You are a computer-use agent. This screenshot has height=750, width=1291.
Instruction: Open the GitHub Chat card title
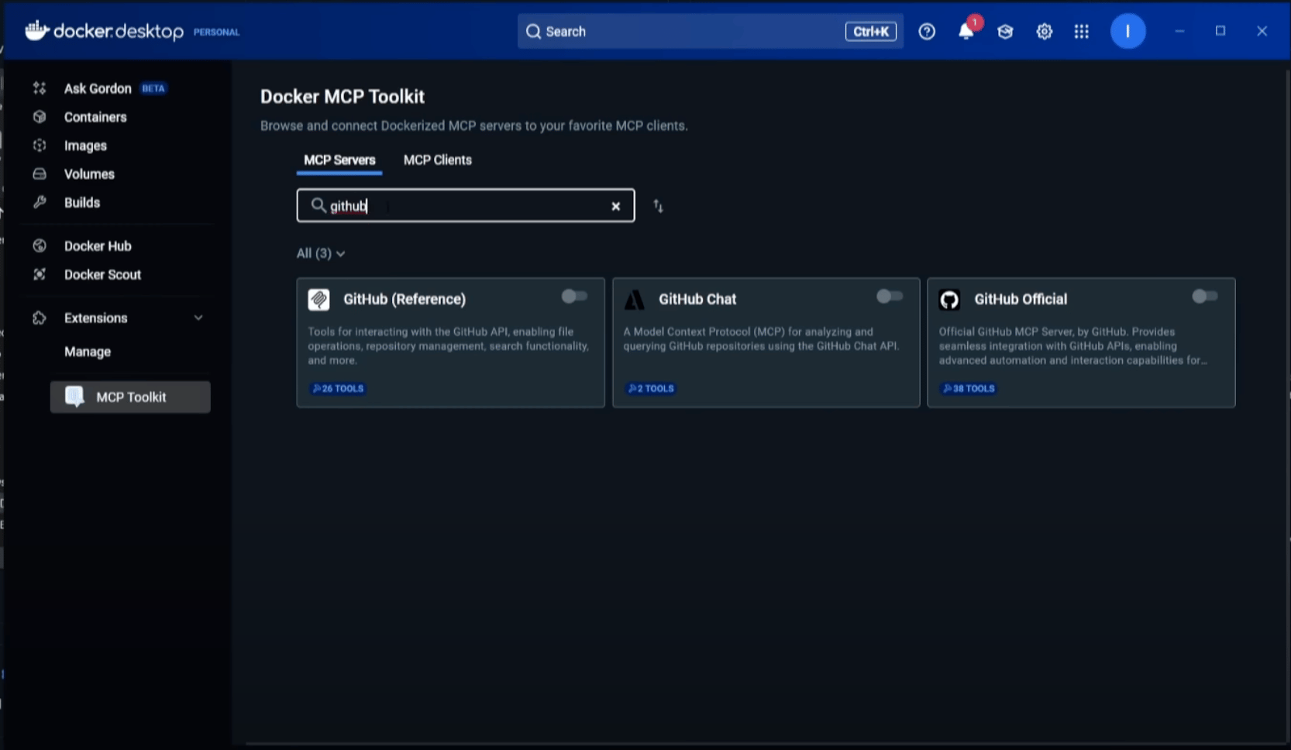coord(697,299)
